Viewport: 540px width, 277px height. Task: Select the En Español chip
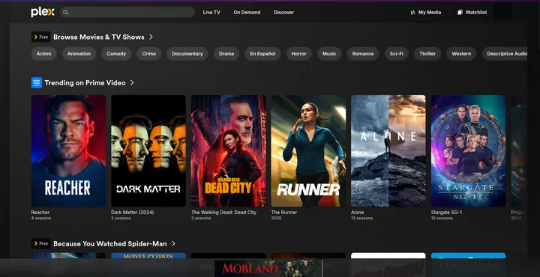tap(262, 54)
